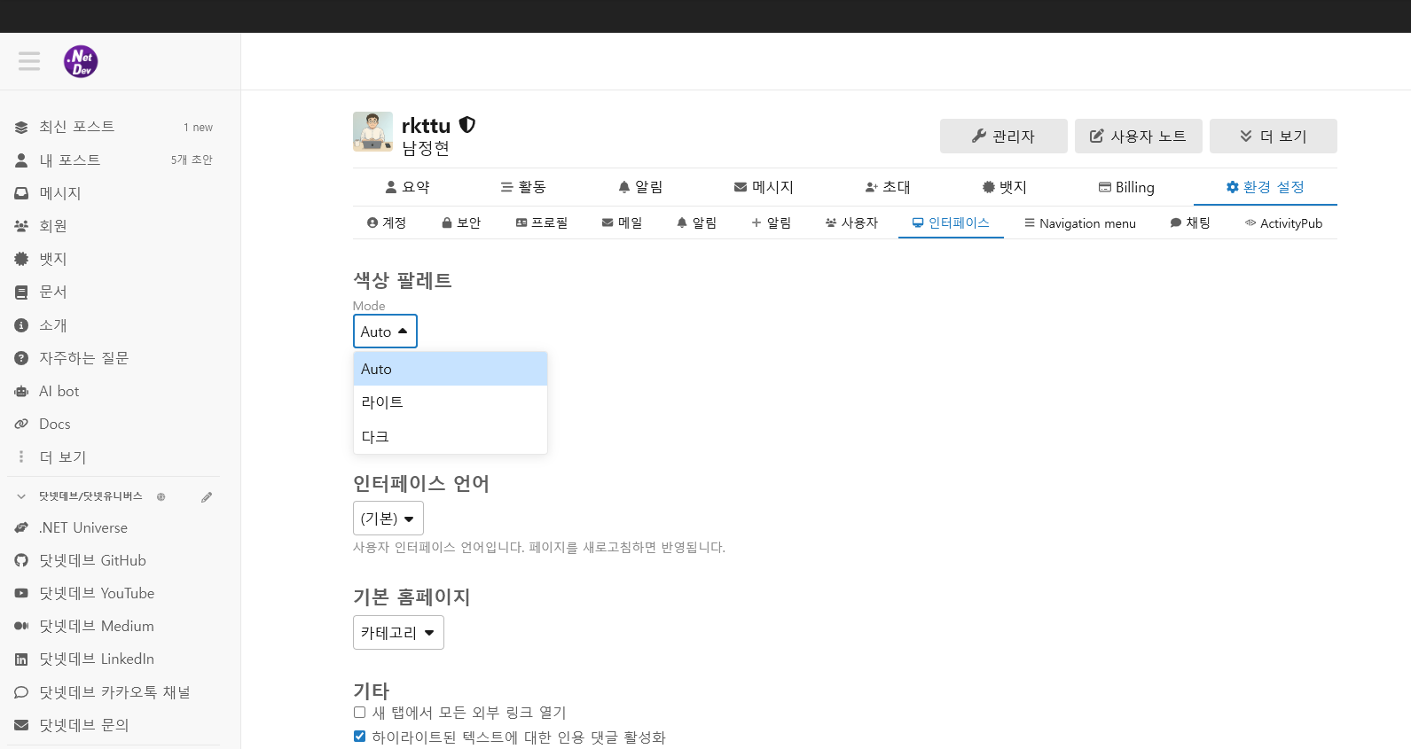Toggle the hamburger sidebar menu icon
The width and height of the screenshot is (1411, 749).
coord(29,61)
